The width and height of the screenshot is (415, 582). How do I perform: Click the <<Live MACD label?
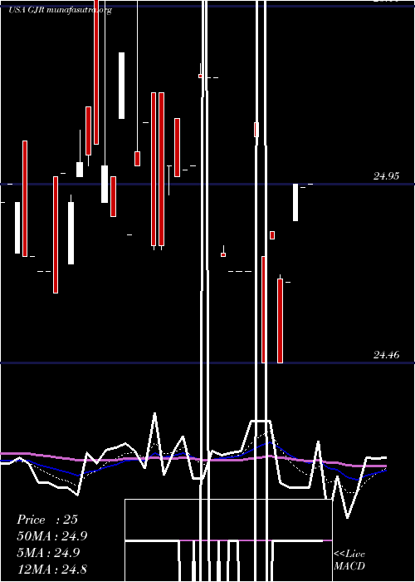click(x=349, y=560)
